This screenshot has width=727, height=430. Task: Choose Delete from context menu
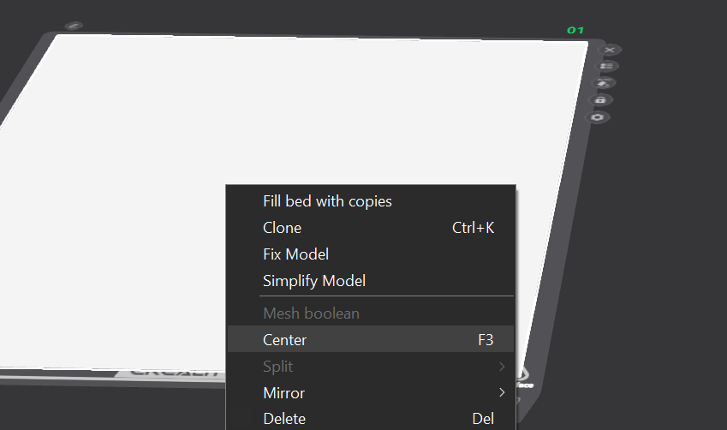click(x=283, y=419)
